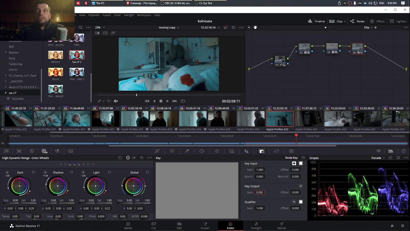Switch to the Primaries color wheels palette
This screenshot has height=231, width=410.
pos(32,151)
